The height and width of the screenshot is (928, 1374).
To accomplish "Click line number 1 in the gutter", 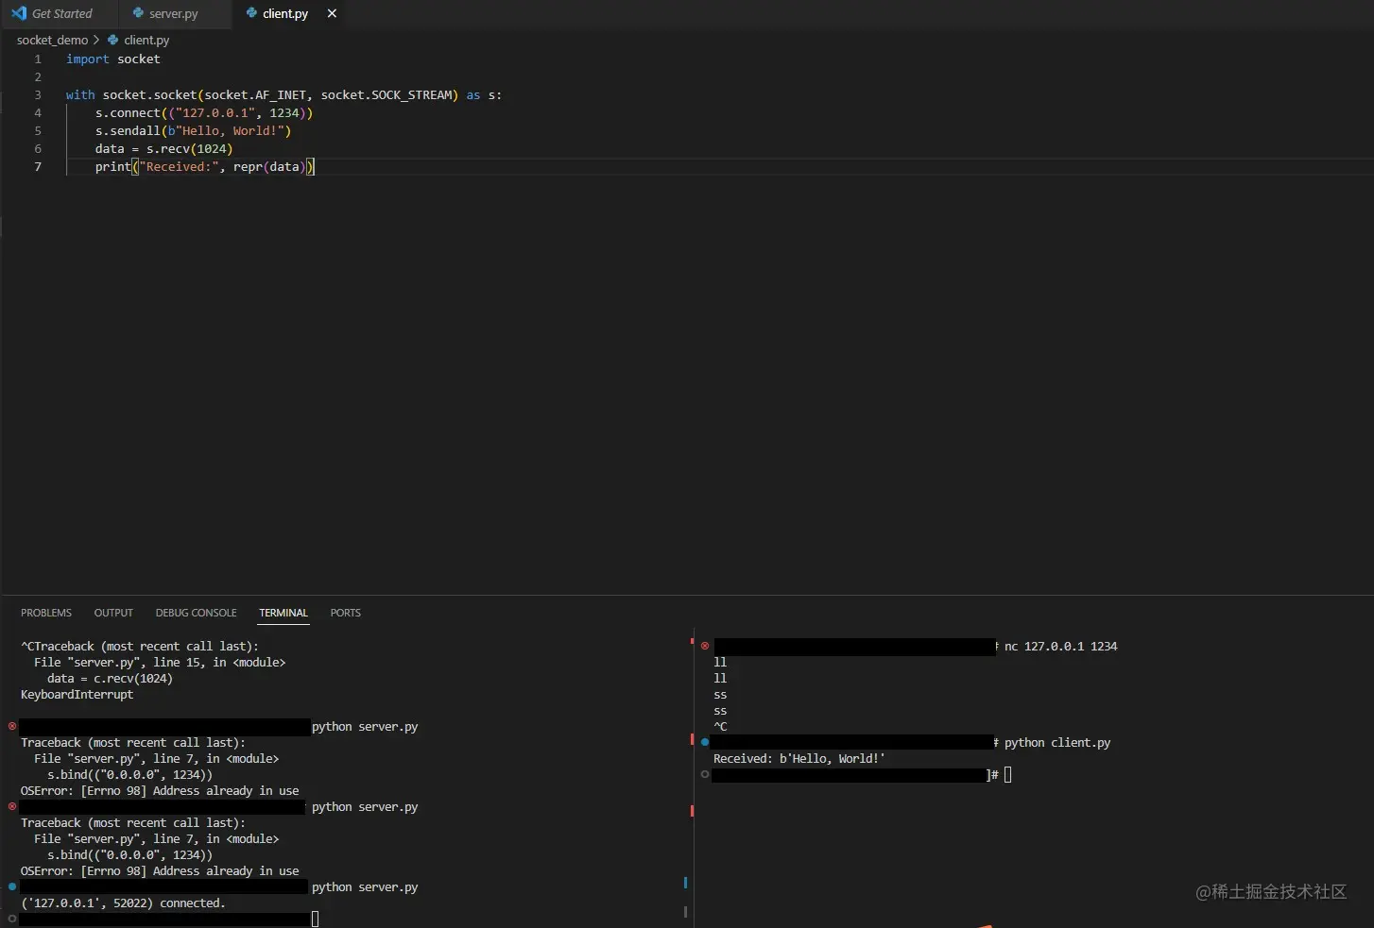I will pos(38,59).
